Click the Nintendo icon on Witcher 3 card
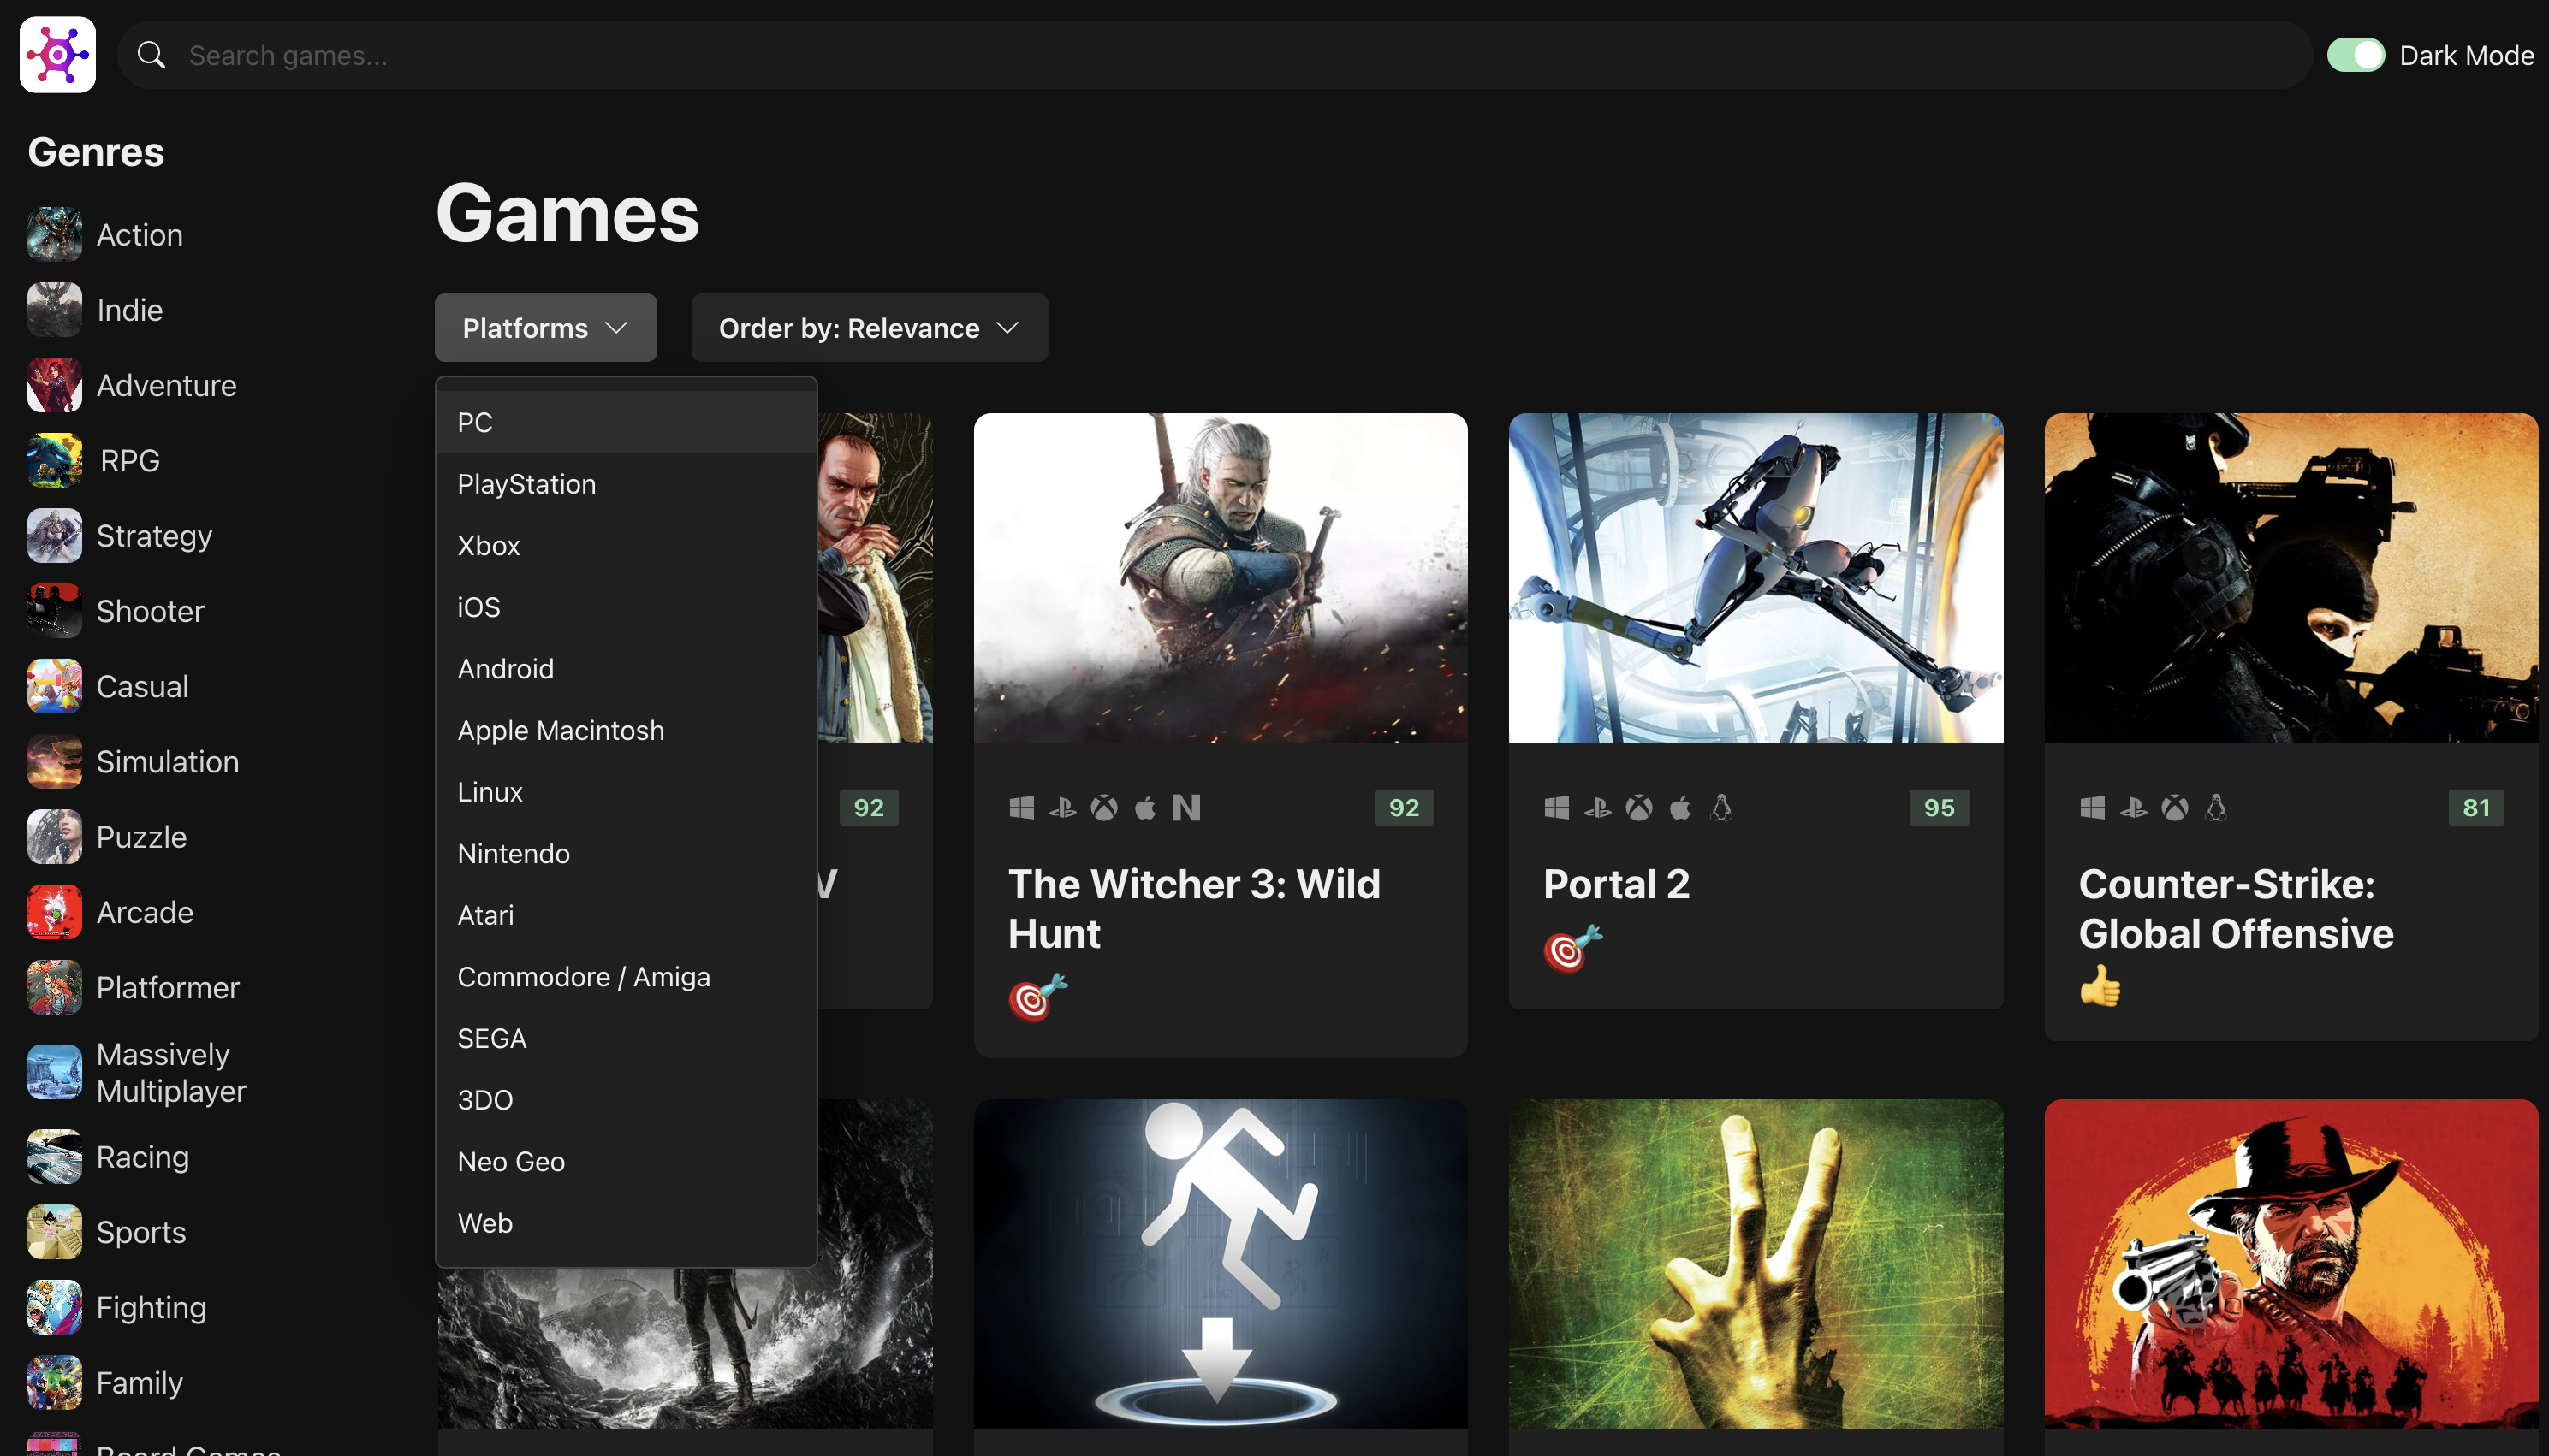 pyautogui.click(x=1185, y=807)
